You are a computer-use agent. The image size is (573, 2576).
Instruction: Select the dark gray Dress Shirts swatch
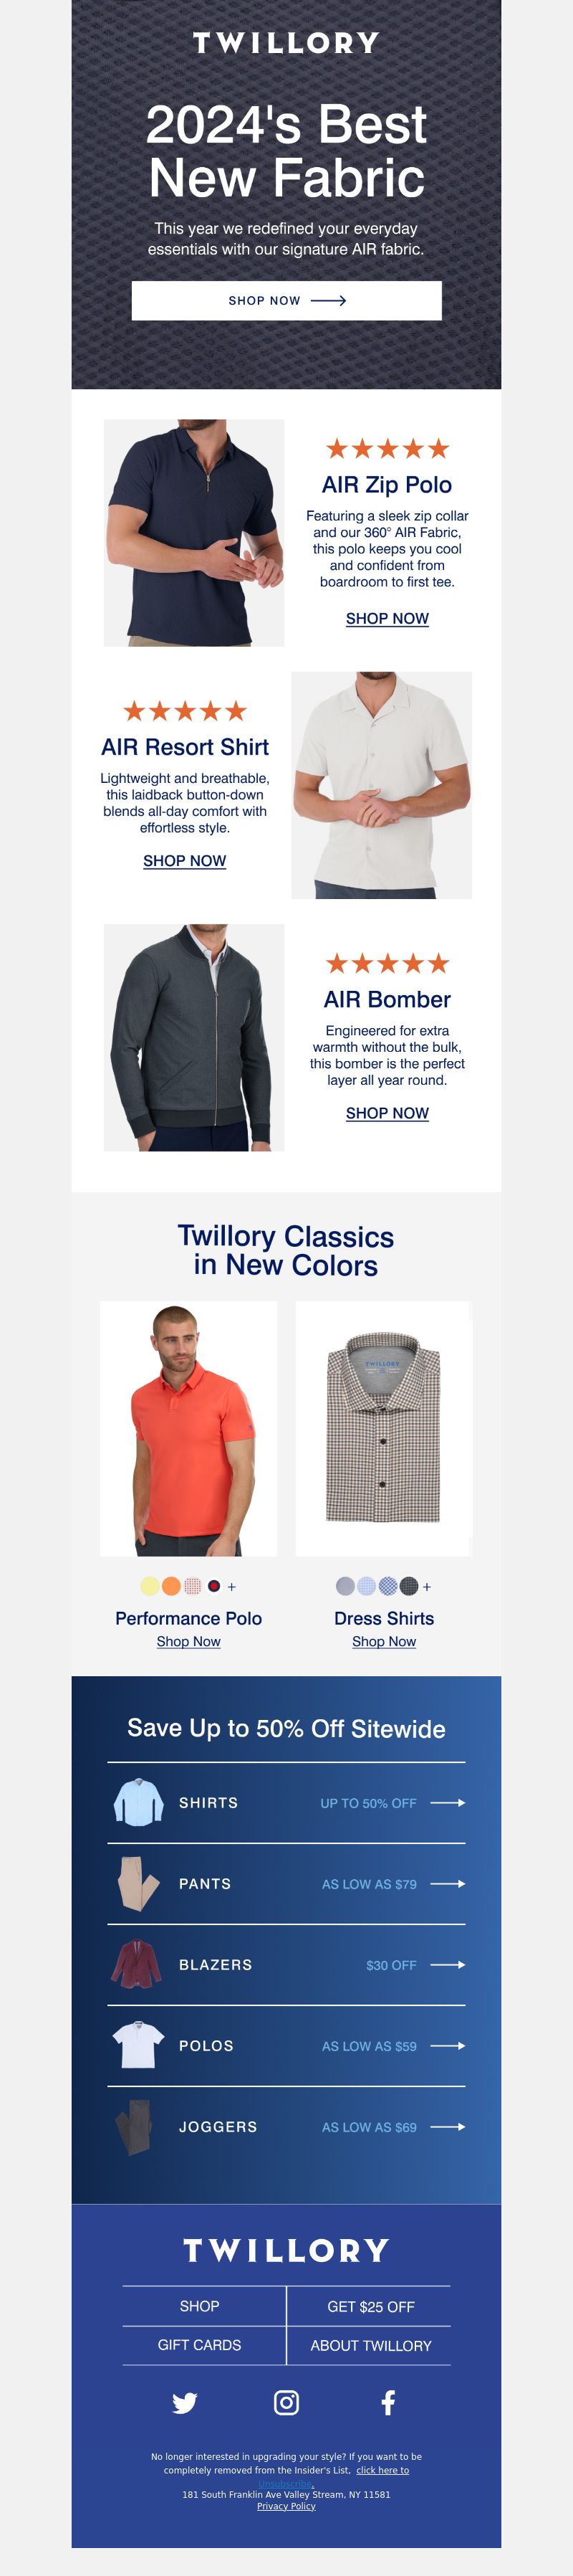click(408, 1586)
